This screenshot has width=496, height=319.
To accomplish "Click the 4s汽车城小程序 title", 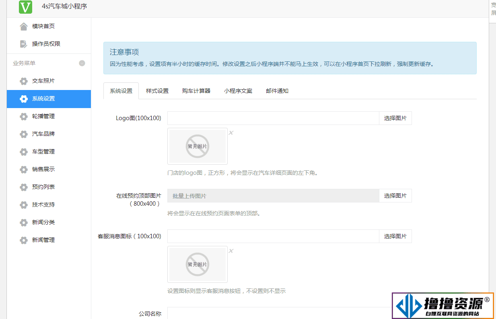I will (x=64, y=6).
